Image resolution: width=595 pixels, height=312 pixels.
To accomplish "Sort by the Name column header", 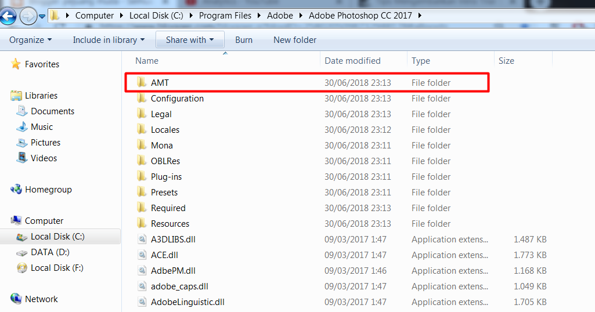I will 147,61.
